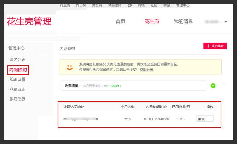Expand the account dropdown arrow
The width and height of the screenshot is (237, 144).
coord(226,22)
